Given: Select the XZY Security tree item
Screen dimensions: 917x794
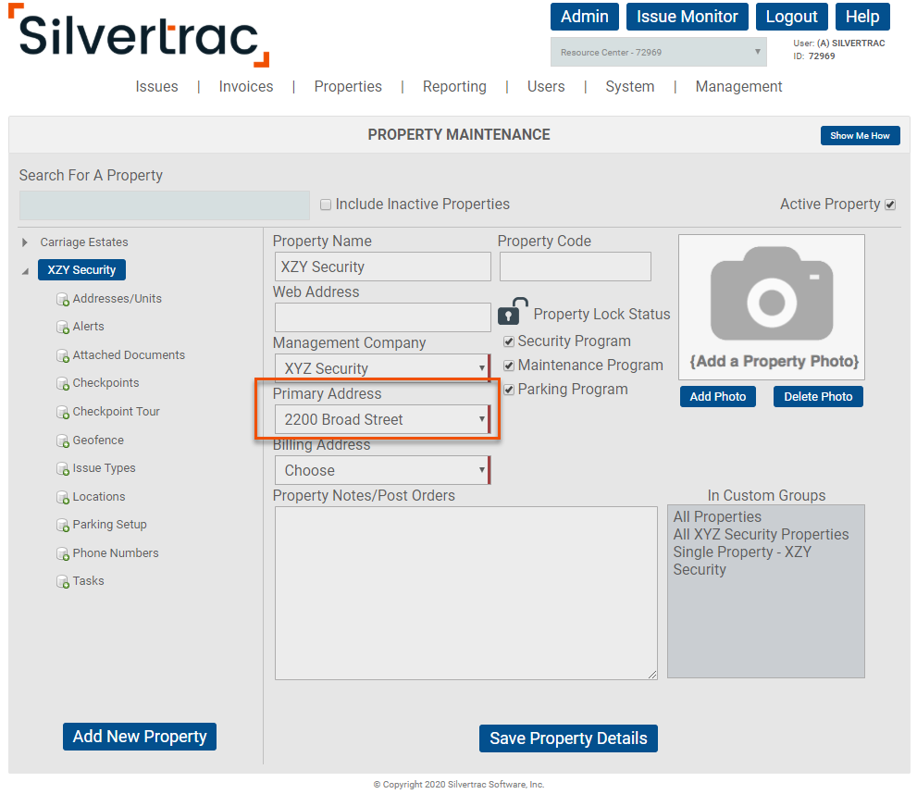Looking at the screenshot, I should tap(81, 270).
